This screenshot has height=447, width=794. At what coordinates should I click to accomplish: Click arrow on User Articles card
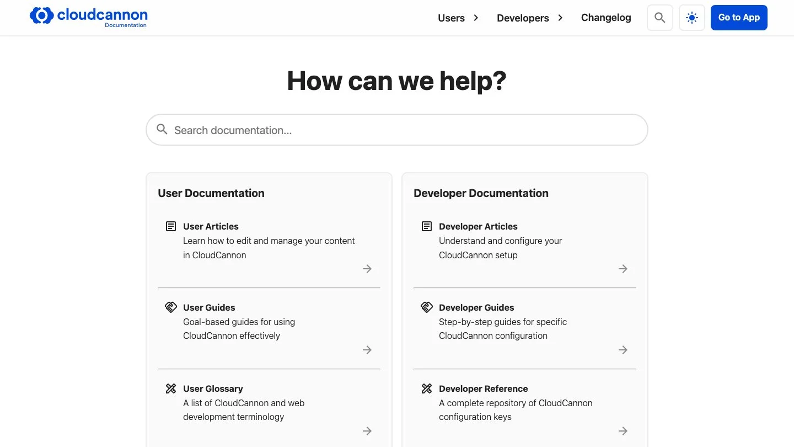[367, 269]
